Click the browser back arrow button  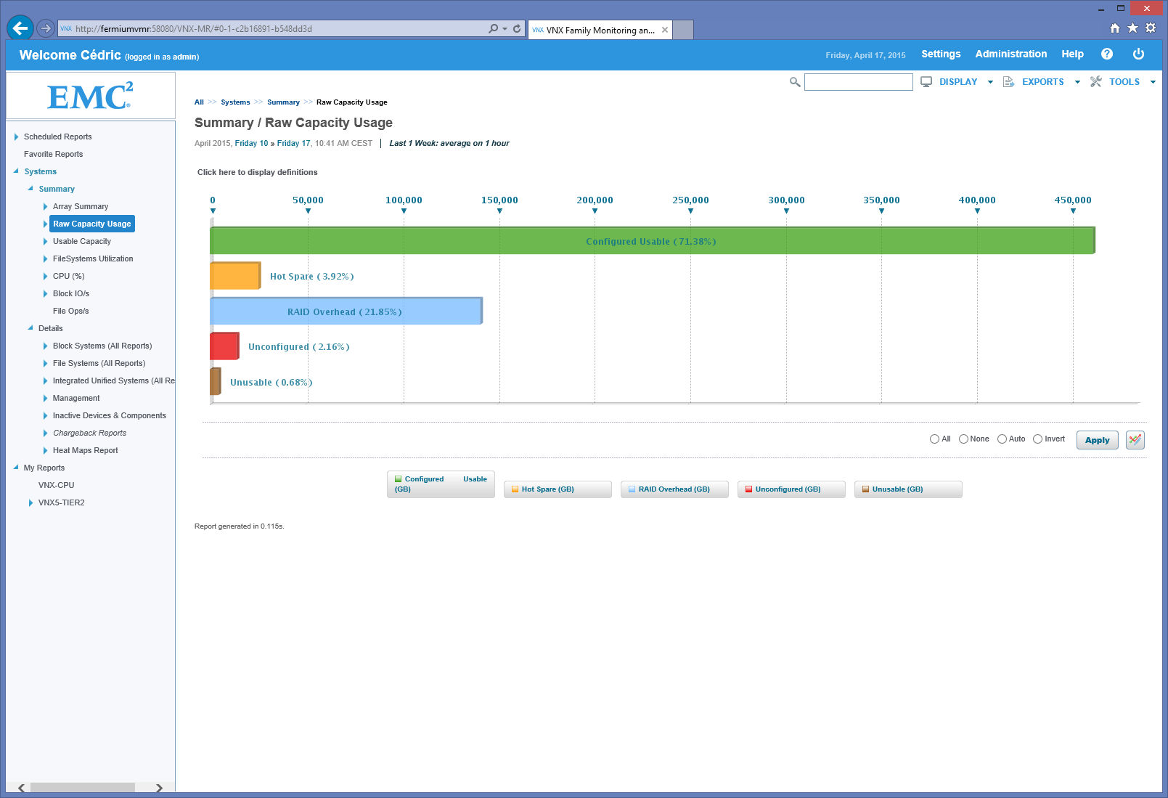pos(20,28)
